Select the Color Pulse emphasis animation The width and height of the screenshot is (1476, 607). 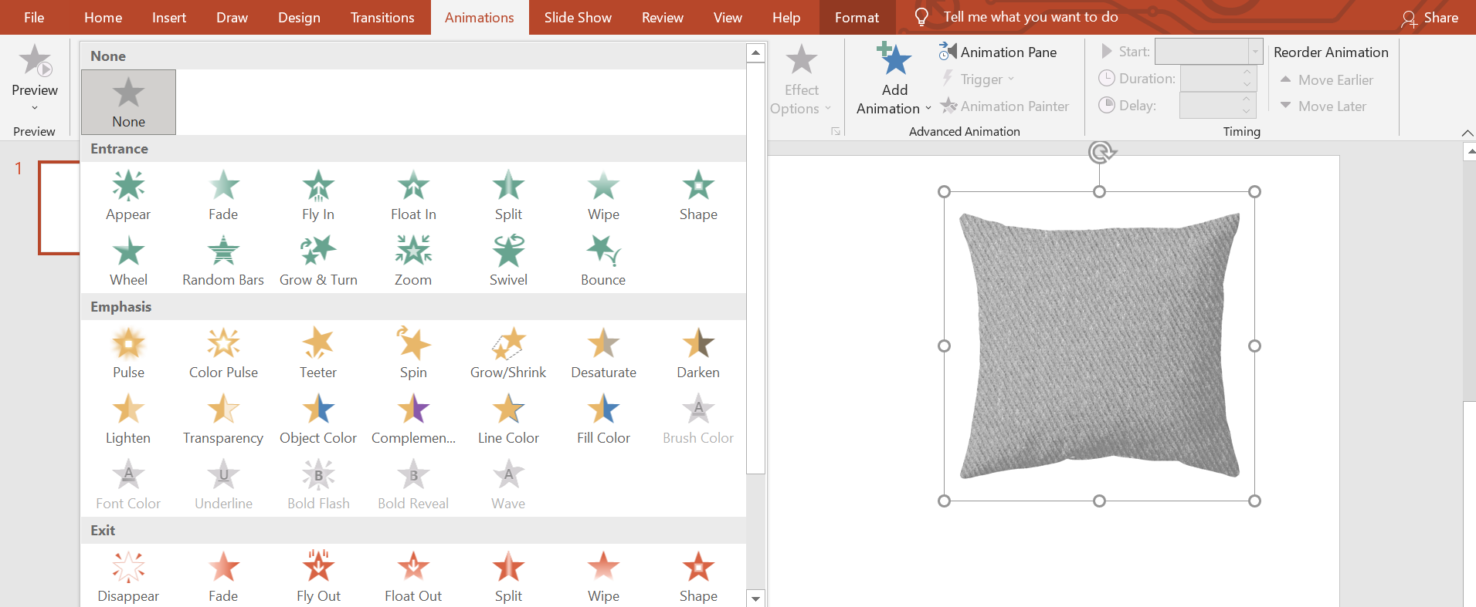point(223,353)
